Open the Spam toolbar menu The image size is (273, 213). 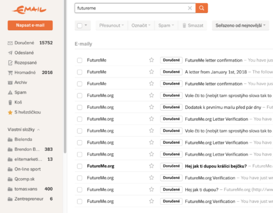pyautogui.click(x=166, y=25)
